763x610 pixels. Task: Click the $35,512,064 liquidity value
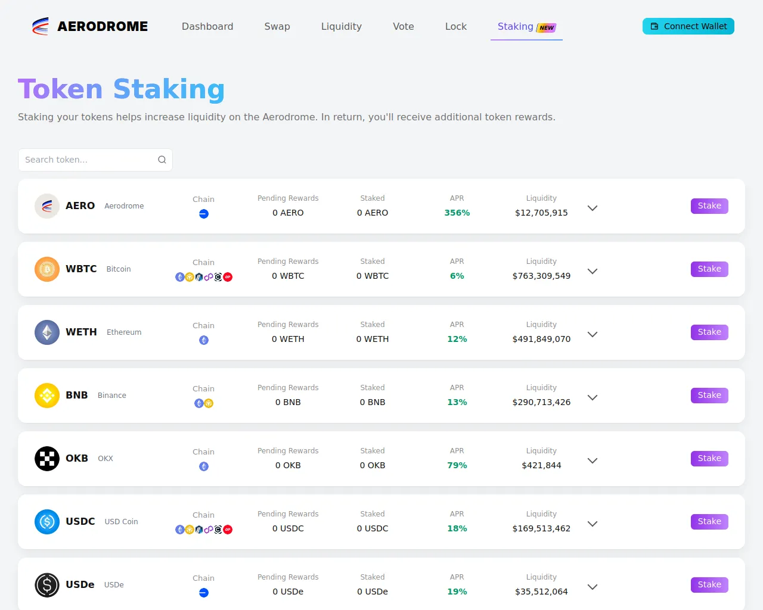(x=541, y=592)
